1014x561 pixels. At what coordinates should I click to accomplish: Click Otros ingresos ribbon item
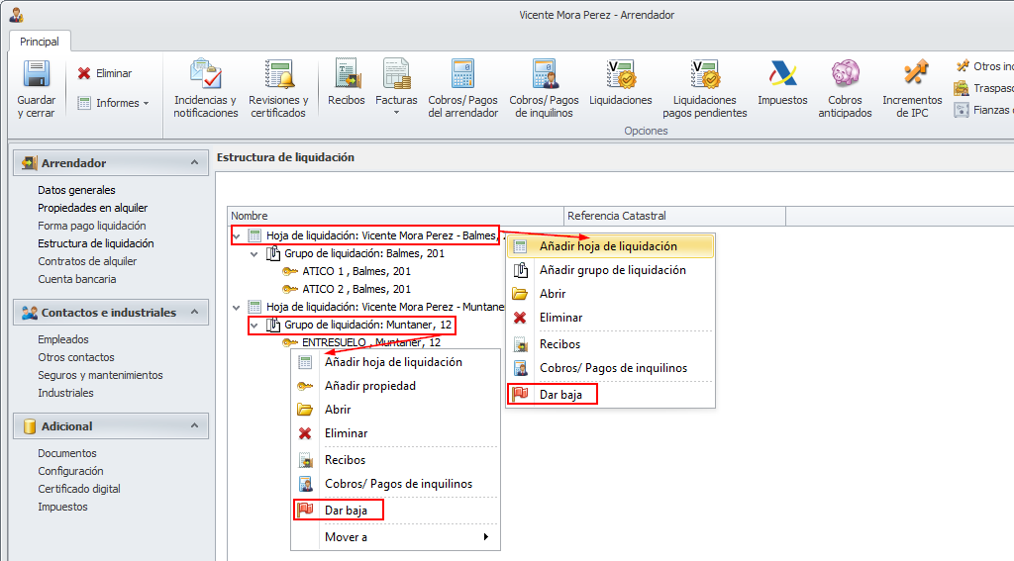983,66
